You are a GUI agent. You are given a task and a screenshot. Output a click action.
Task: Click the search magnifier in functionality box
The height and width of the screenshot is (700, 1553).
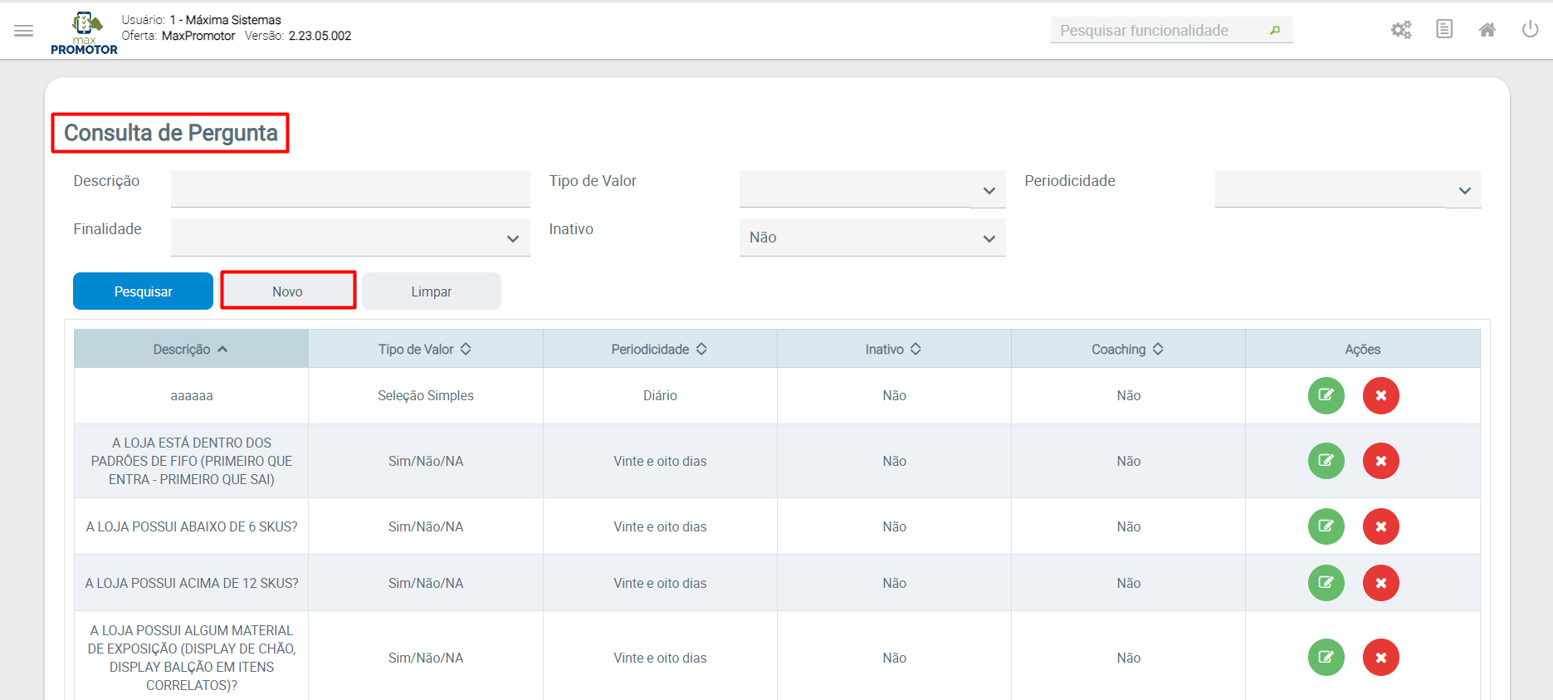tap(1275, 31)
